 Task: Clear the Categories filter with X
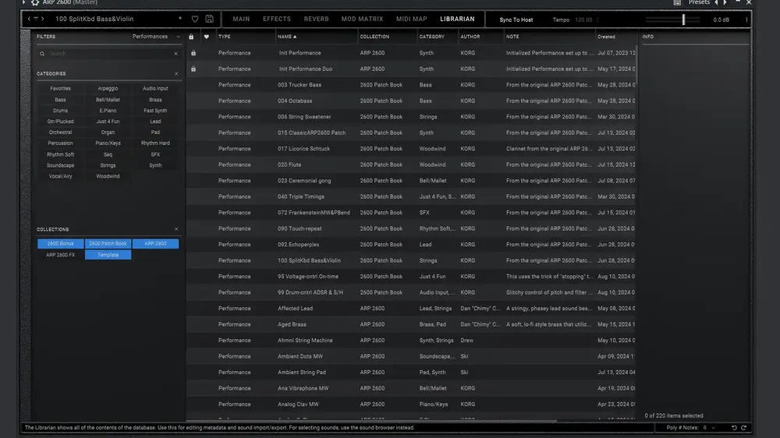pos(176,73)
